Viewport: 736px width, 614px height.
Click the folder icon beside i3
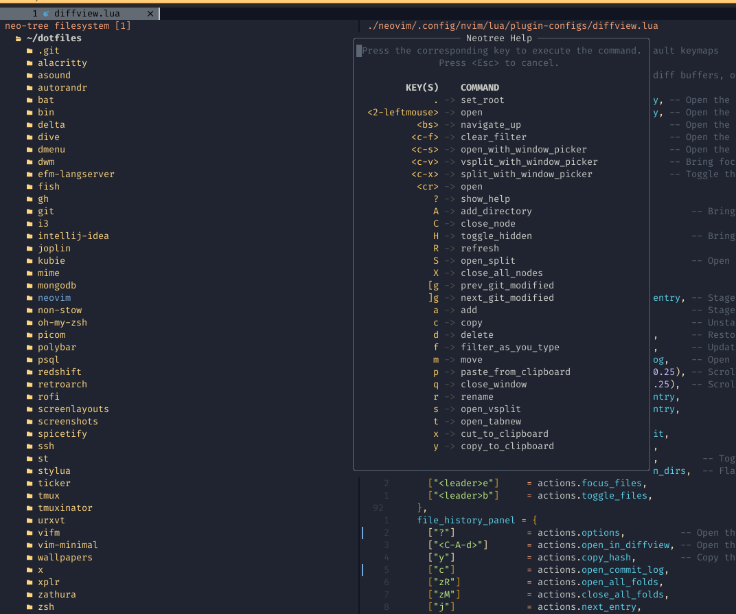coord(30,224)
